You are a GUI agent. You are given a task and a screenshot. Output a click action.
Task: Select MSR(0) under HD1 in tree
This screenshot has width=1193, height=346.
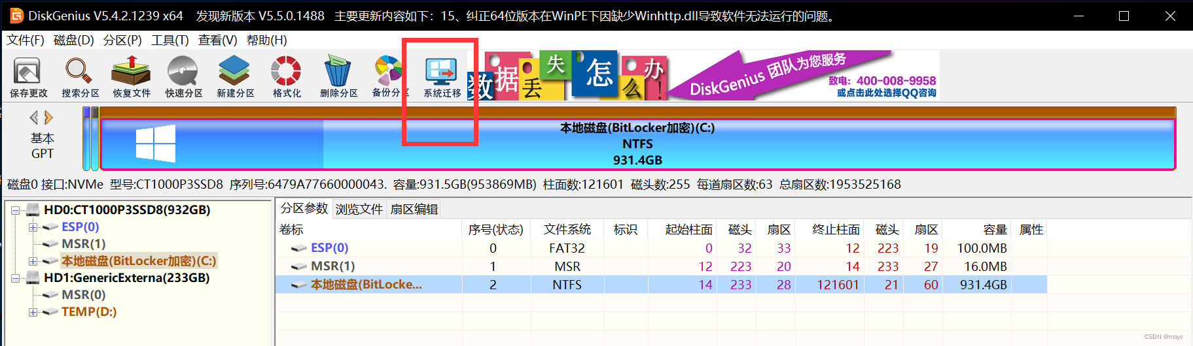click(83, 294)
